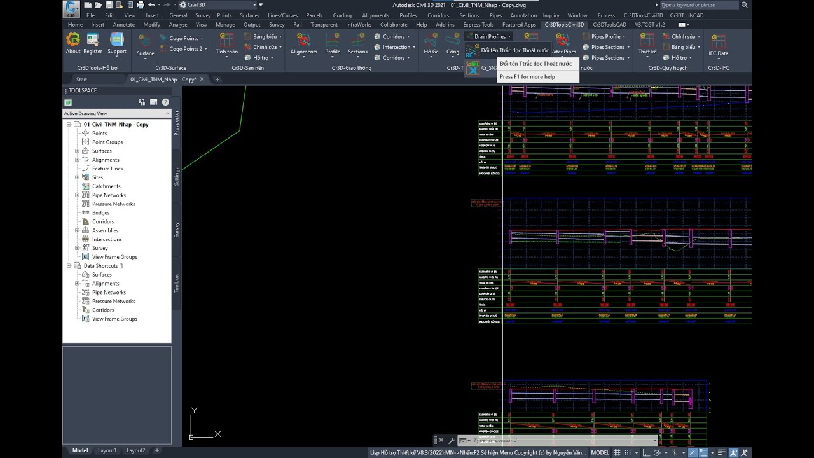Expand the Assemblies tree node
This screenshot has height=458, width=814.
[x=78, y=230]
